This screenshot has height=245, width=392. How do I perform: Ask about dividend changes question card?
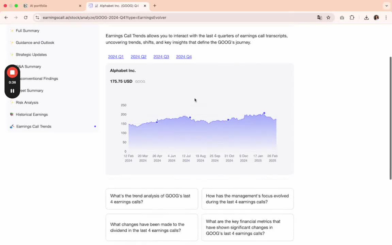coord(152,227)
